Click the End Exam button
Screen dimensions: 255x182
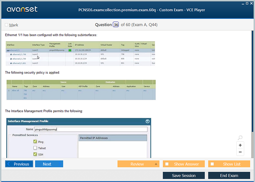[229, 175]
